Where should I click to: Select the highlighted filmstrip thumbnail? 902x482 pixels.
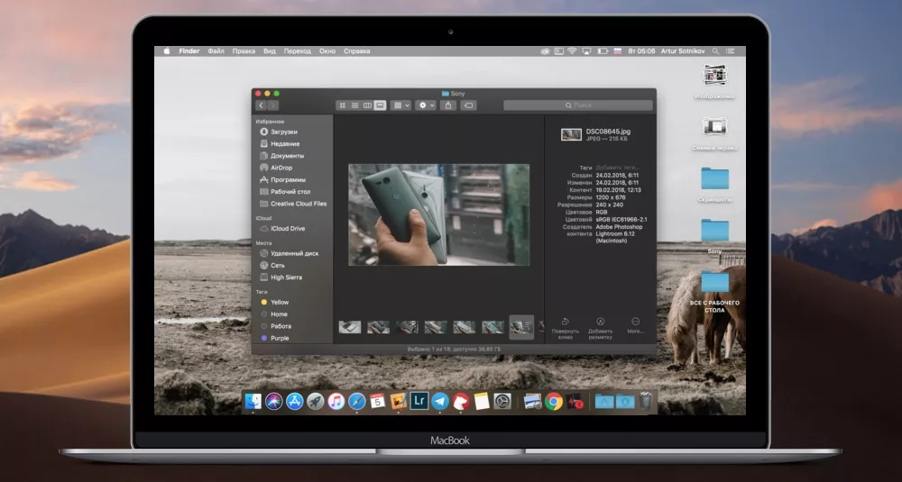point(521,327)
